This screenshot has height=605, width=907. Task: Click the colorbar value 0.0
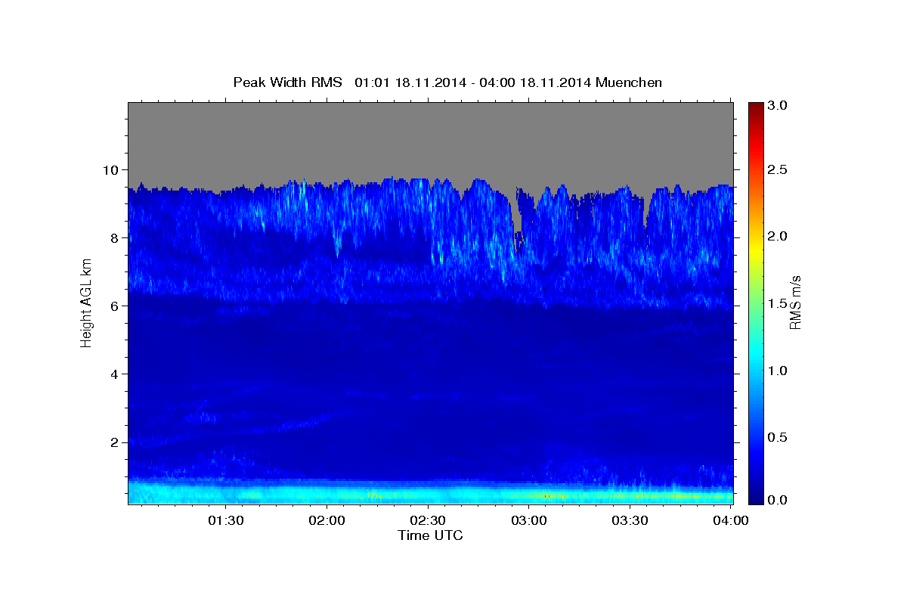[x=779, y=500]
